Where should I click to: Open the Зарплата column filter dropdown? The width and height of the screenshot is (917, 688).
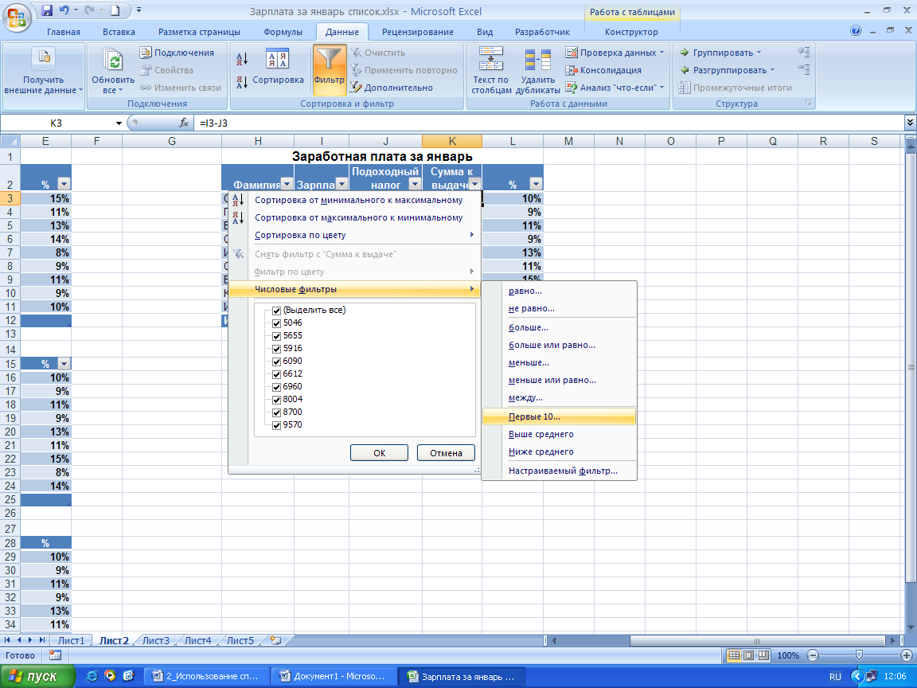(342, 184)
